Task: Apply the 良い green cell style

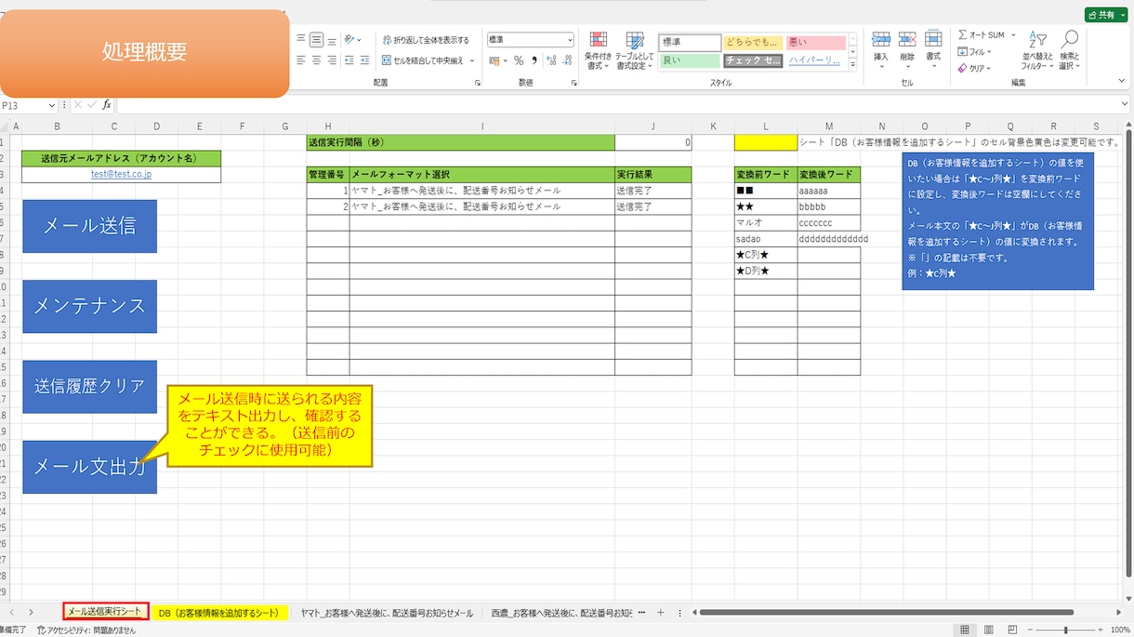Action: tap(690, 60)
